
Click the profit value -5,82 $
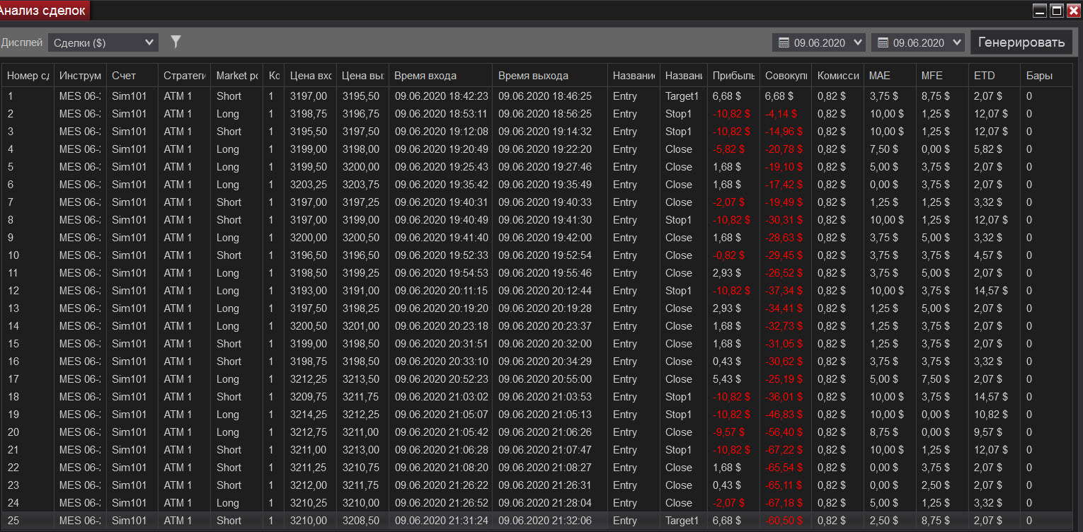click(x=728, y=149)
